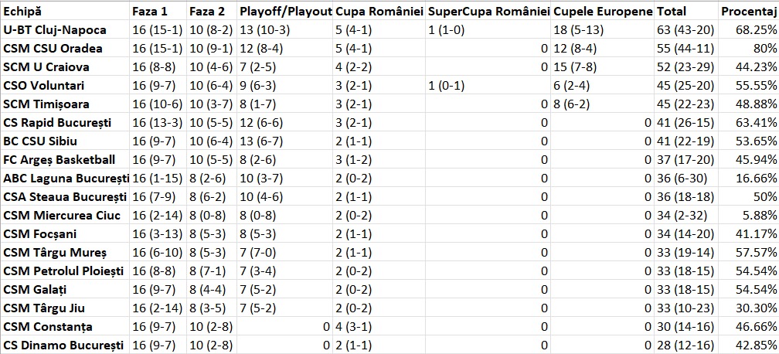
Task: Select the SuperCupa României header cell
Action: click(x=488, y=11)
